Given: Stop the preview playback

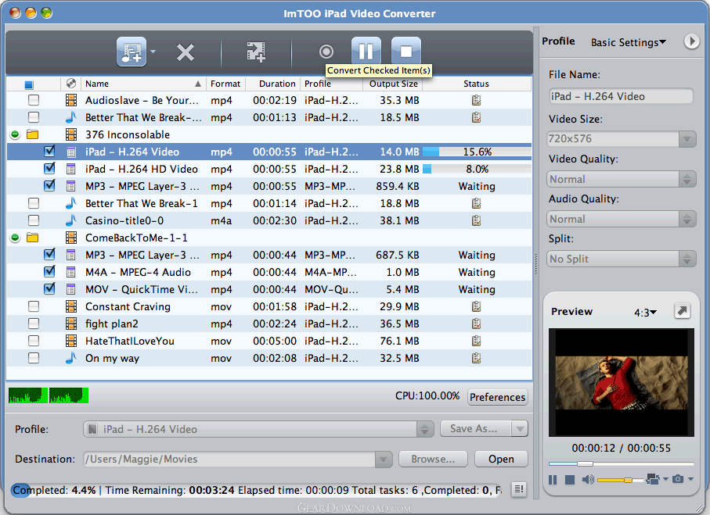Looking at the screenshot, I should pos(570,479).
